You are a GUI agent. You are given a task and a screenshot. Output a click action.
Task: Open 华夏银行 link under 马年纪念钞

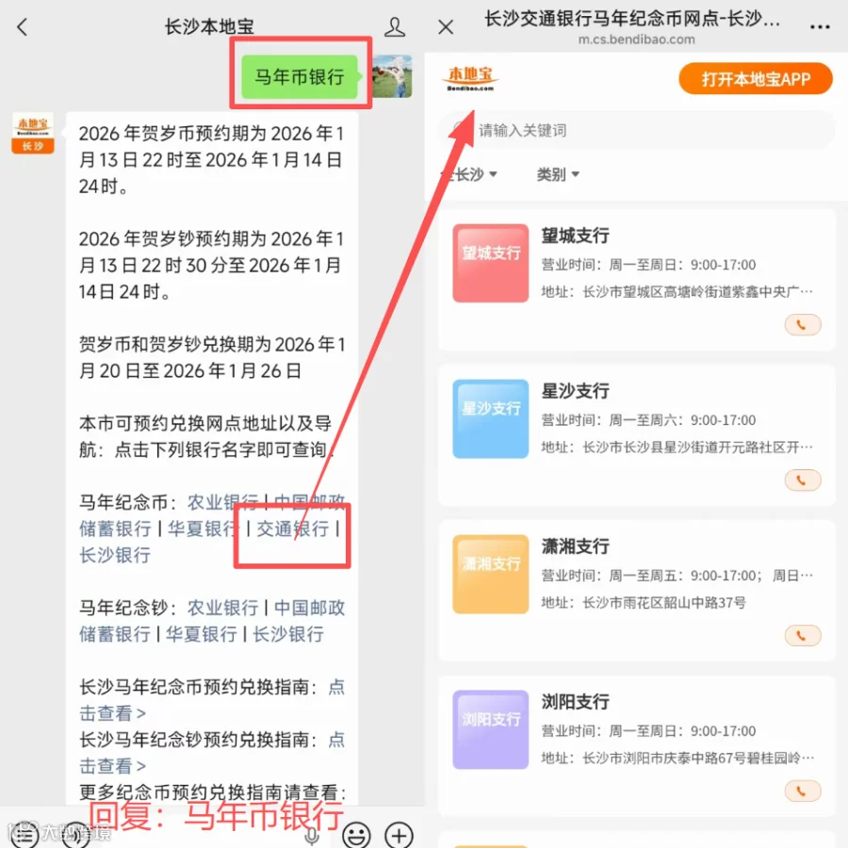pos(202,634)
